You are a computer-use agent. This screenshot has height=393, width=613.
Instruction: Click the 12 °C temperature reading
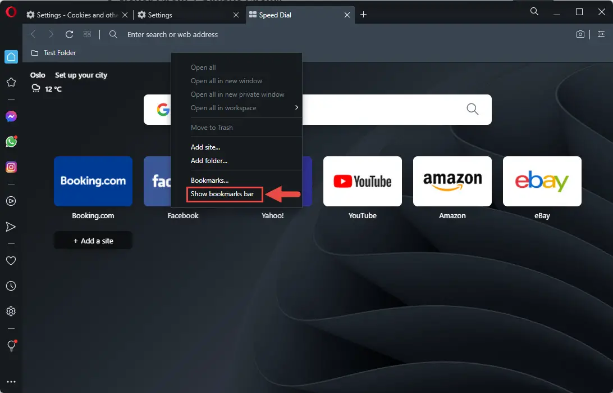click(x=53, y=89)
